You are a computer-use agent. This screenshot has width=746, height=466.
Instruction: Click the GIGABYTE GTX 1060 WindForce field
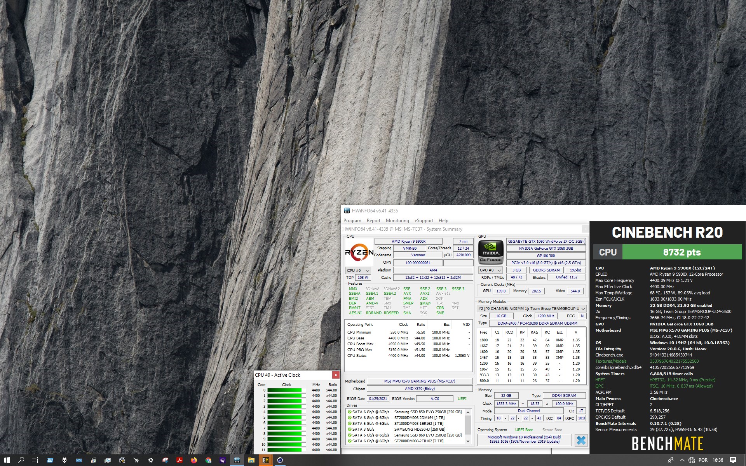(546, 242)
